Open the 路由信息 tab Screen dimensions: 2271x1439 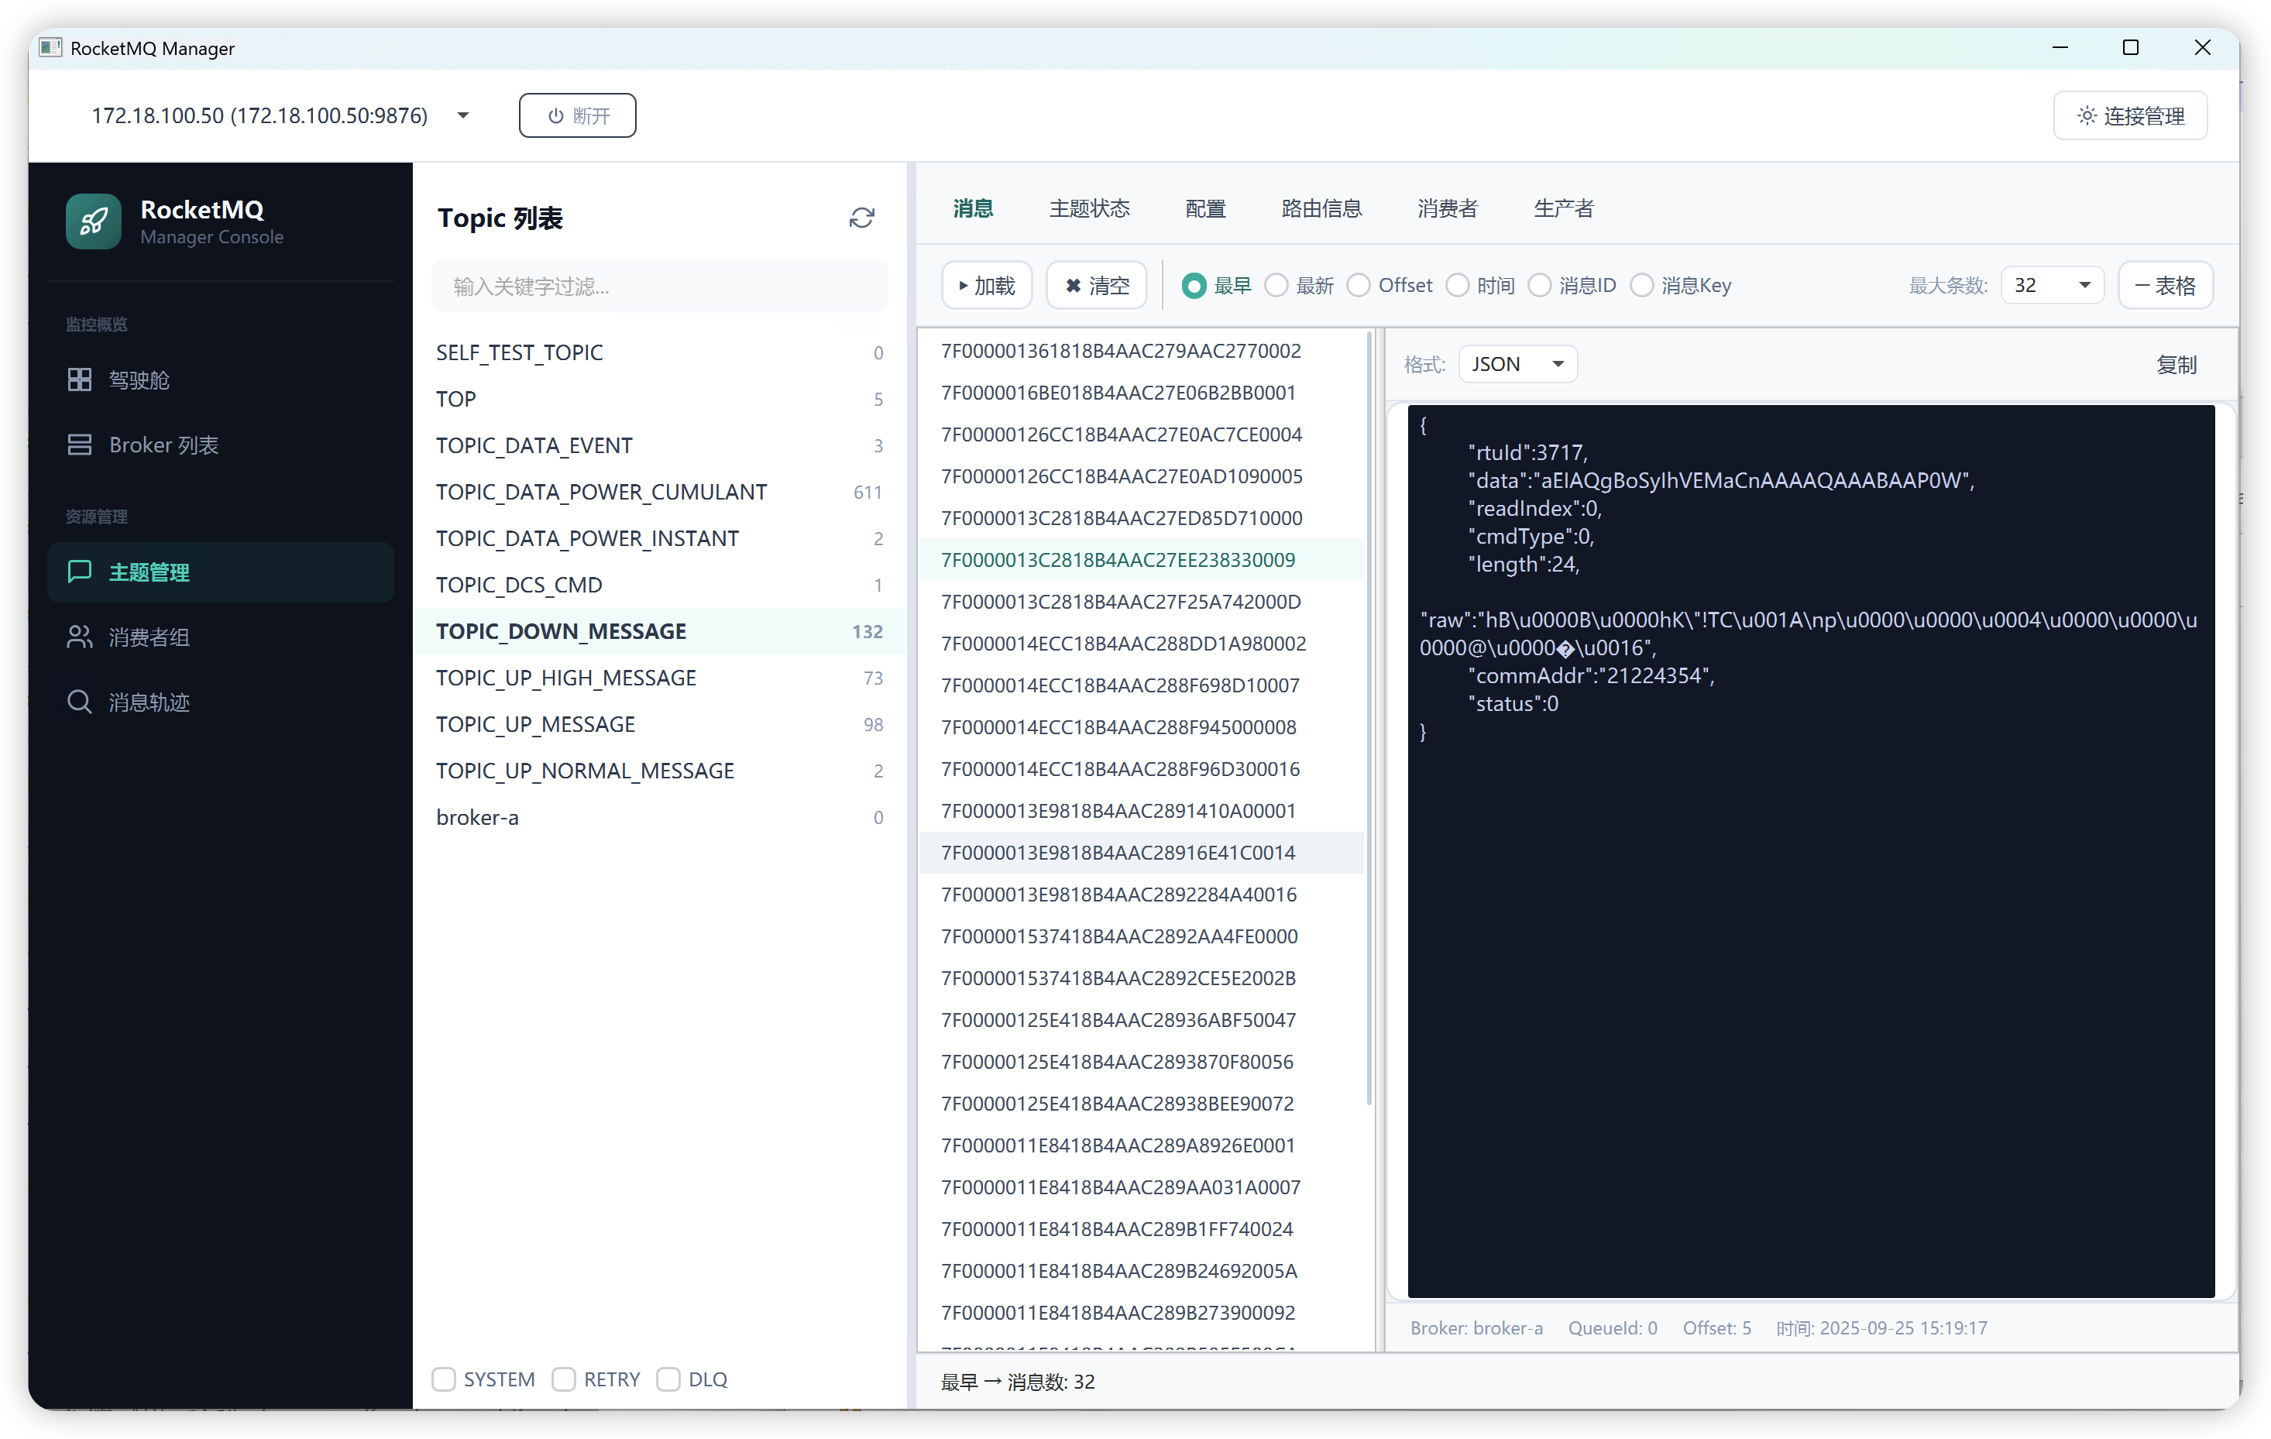(1321, 208)
